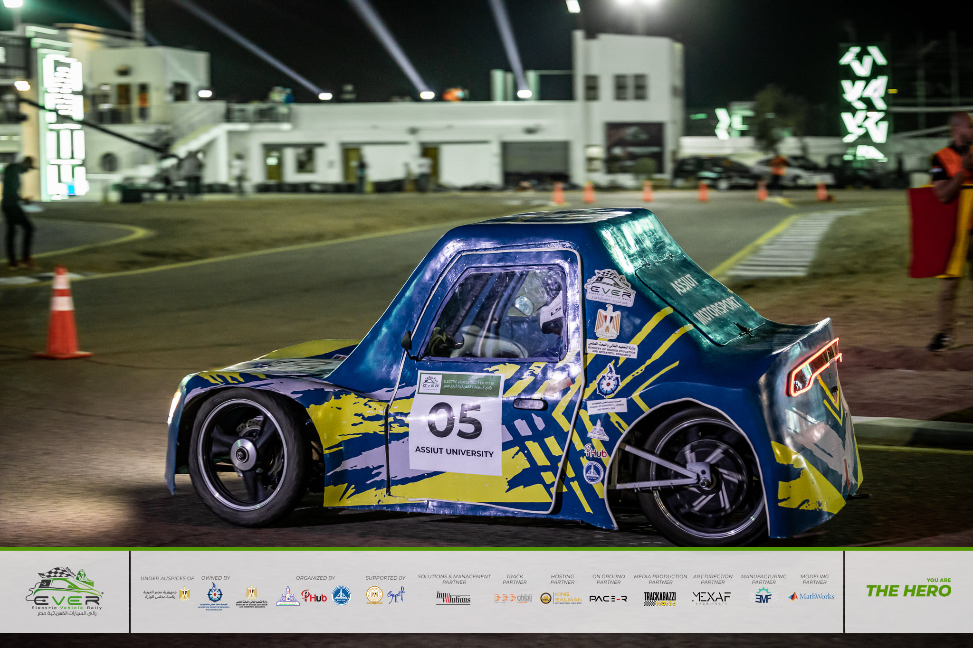Click the Arabic cabinet text beside the eagle emblem
The image size is (973, 648).
[159, 594]
